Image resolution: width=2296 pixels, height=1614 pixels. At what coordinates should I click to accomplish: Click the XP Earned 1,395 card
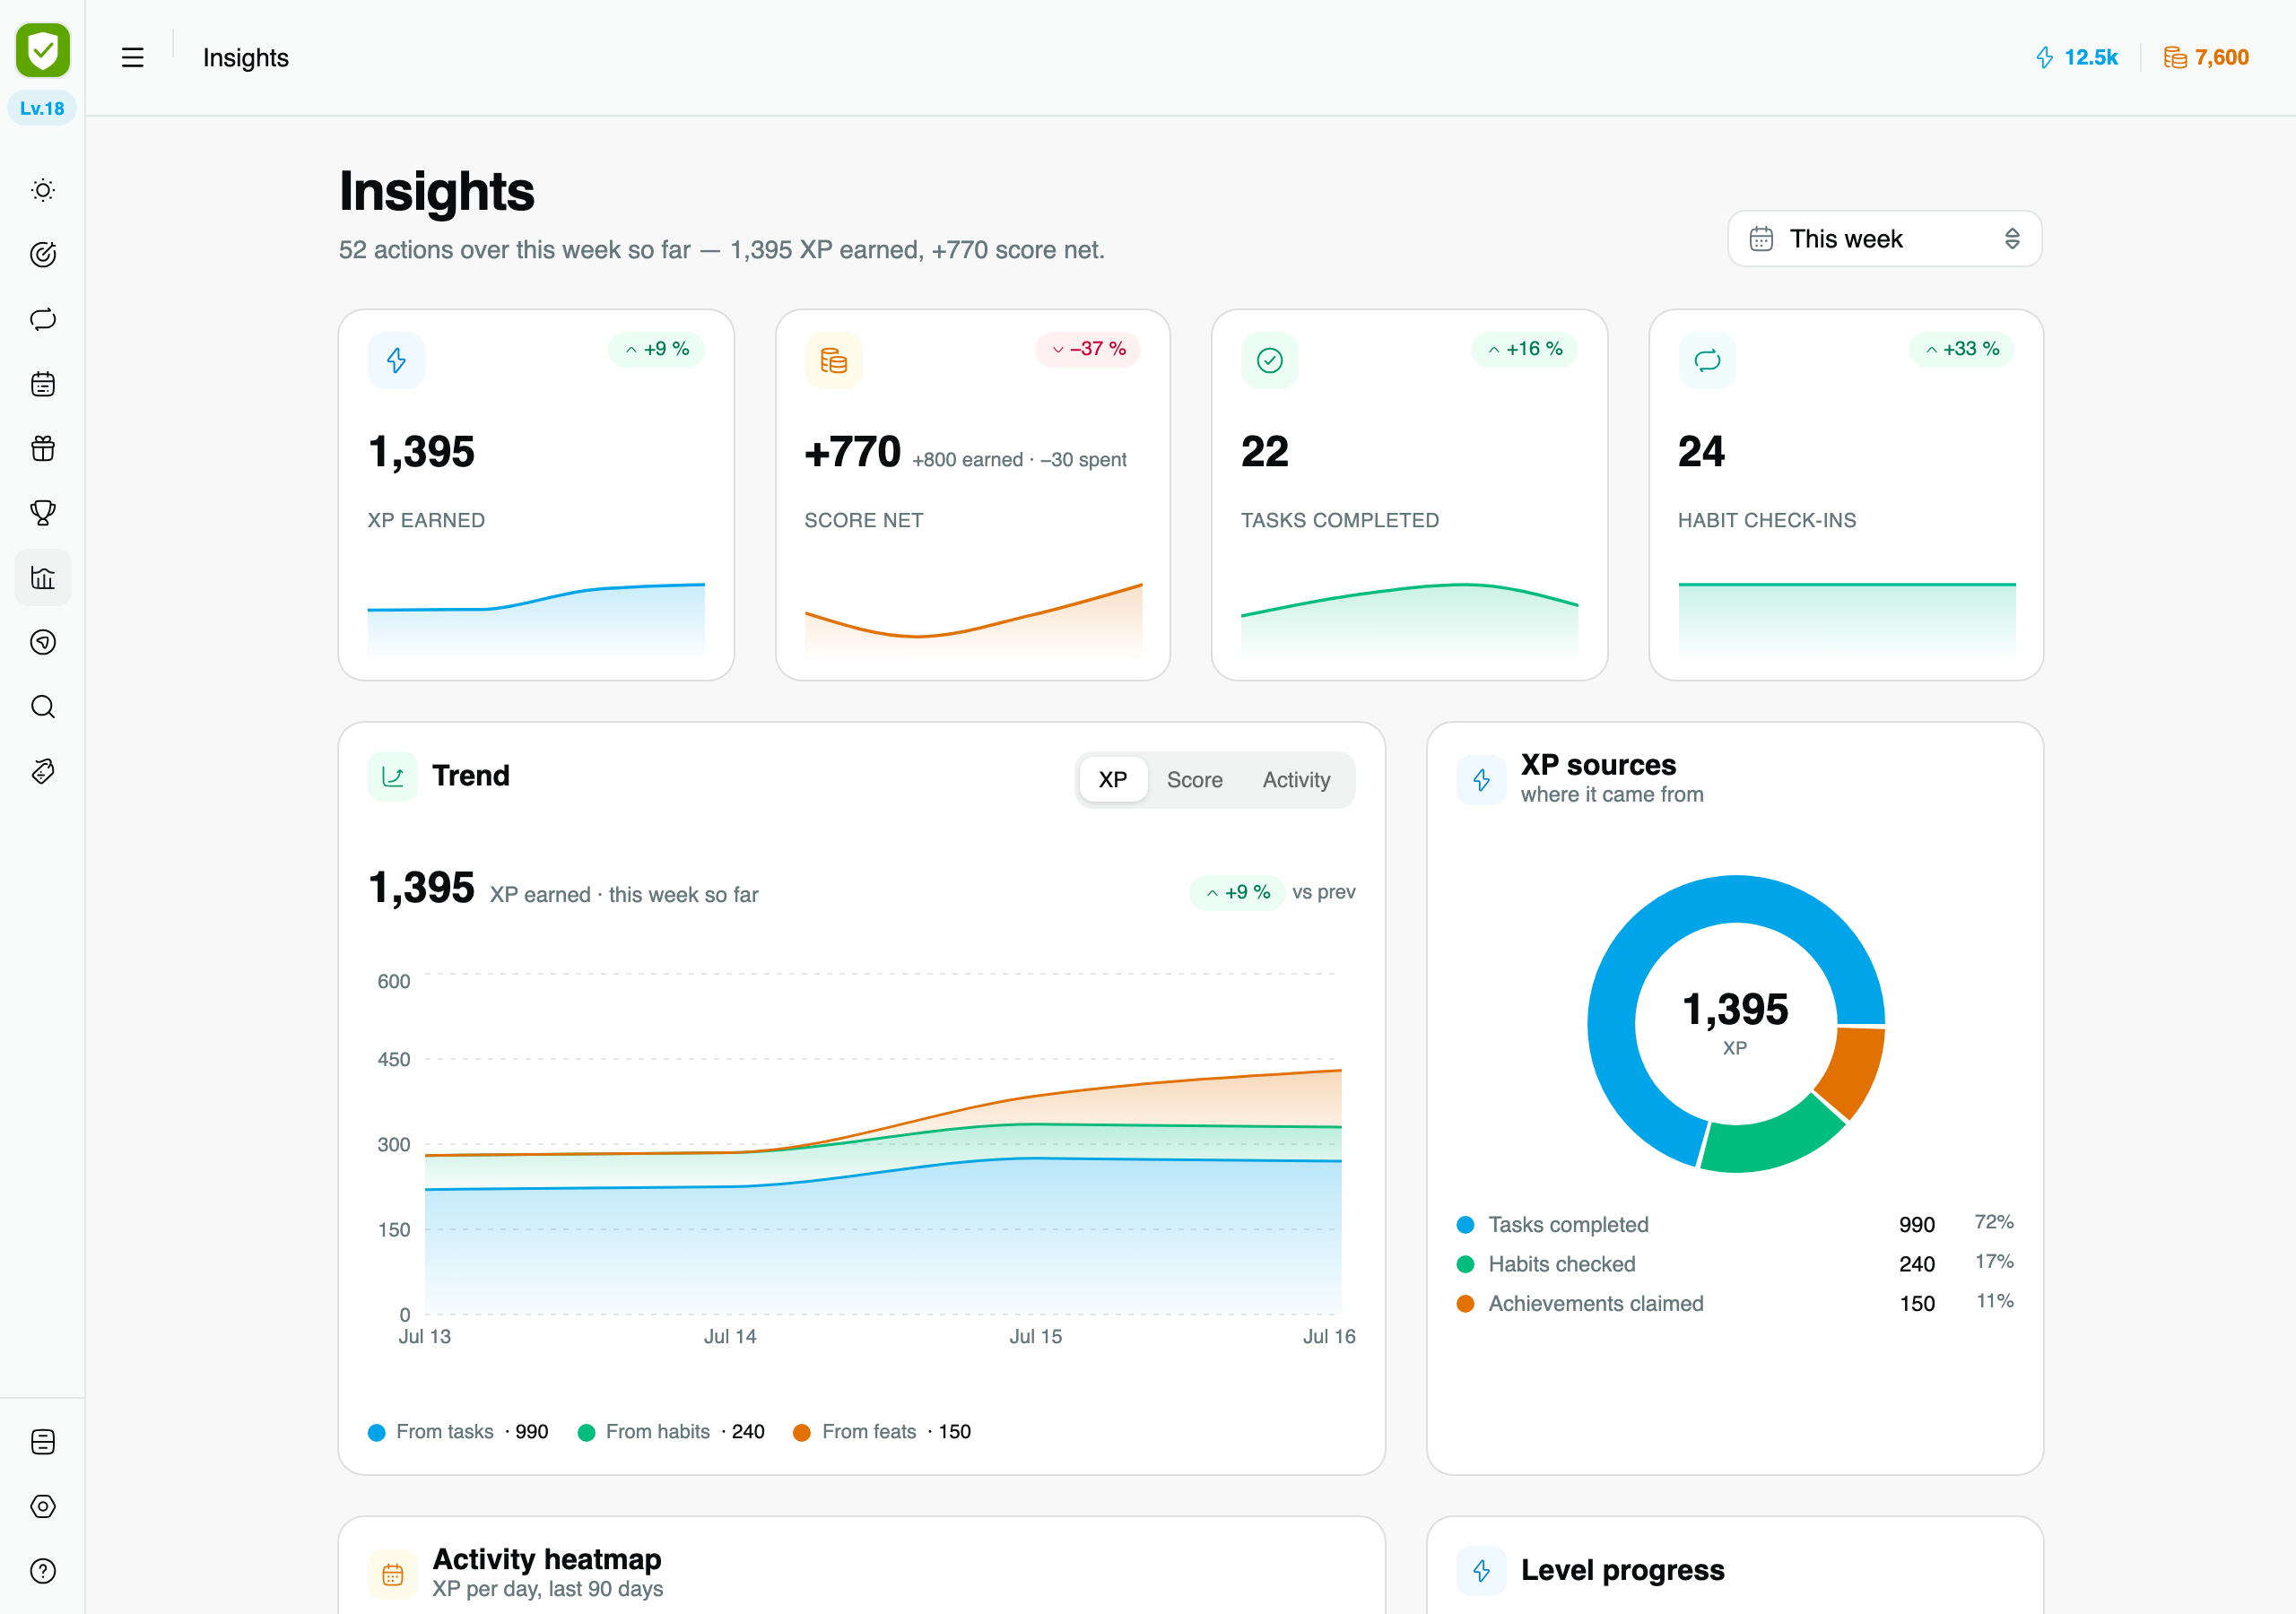536,495
